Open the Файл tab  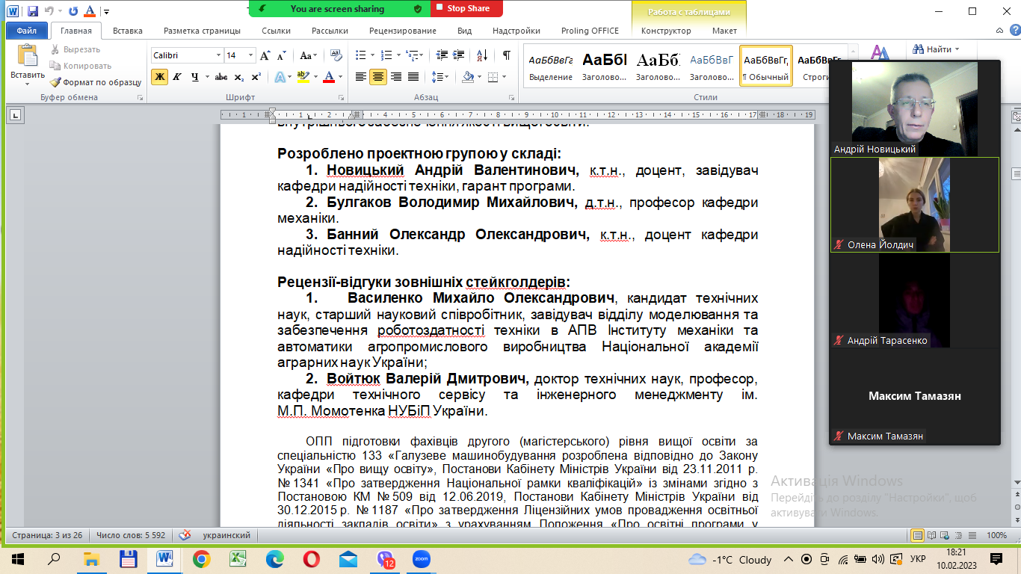[x=27, y=31]
